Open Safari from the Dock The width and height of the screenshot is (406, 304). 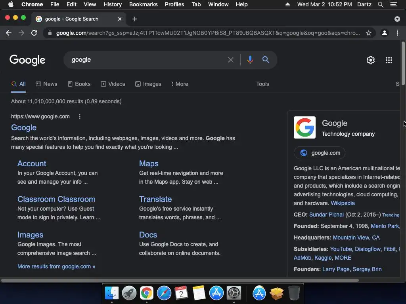tap(164, 293)
